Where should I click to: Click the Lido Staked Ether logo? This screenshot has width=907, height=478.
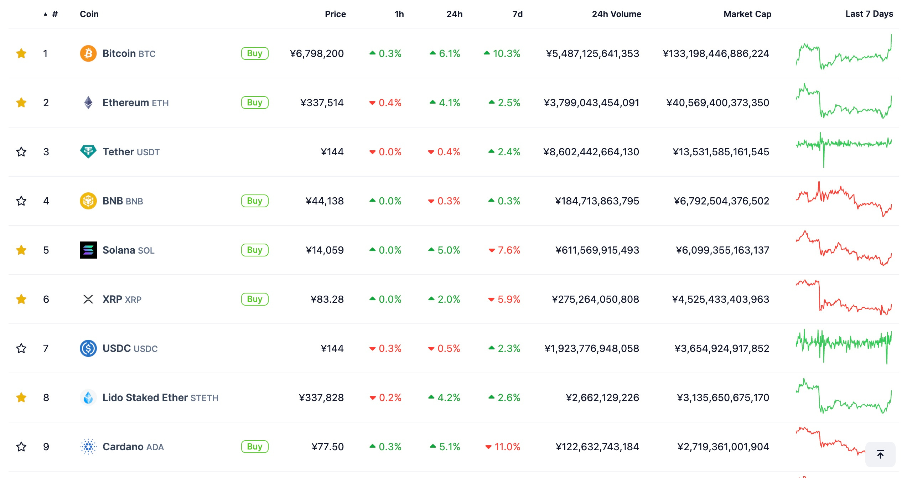88,398
